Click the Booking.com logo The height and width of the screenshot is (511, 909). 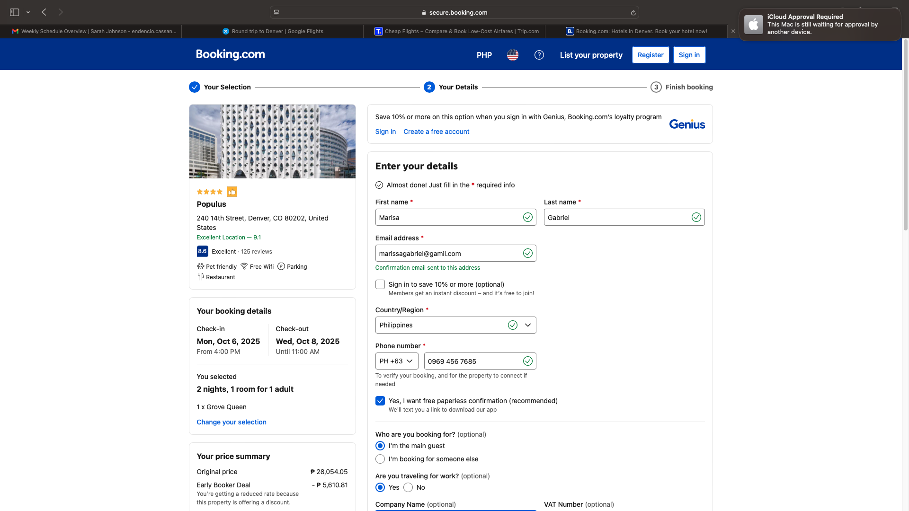click(x=231, y=54)
